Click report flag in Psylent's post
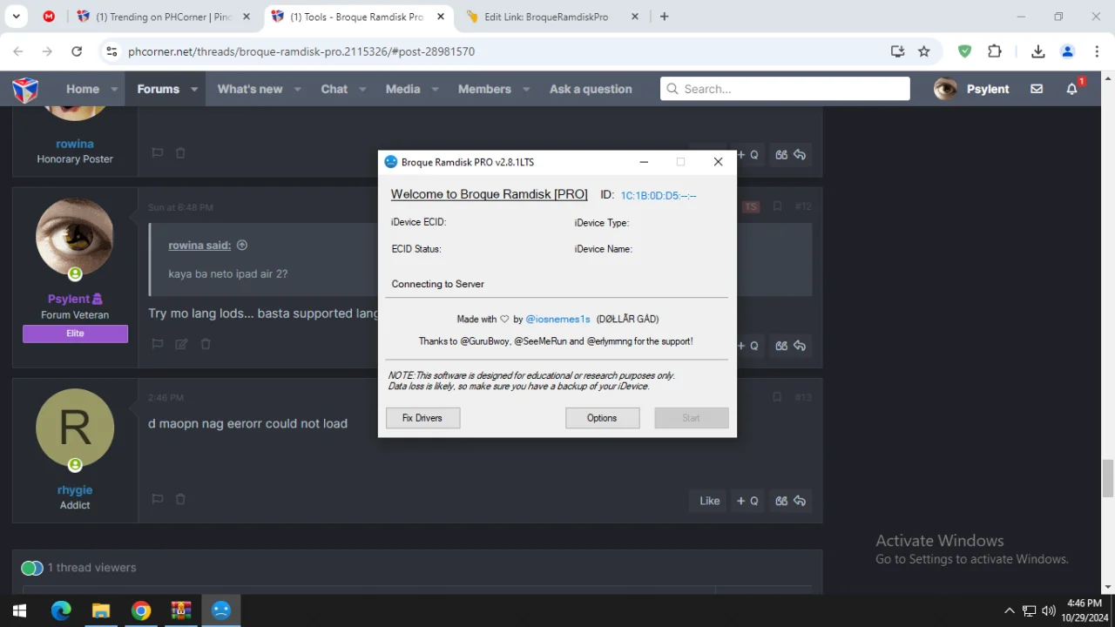Screen dimensions: 1115x627 pyautogui.click(x=158, y=344)
